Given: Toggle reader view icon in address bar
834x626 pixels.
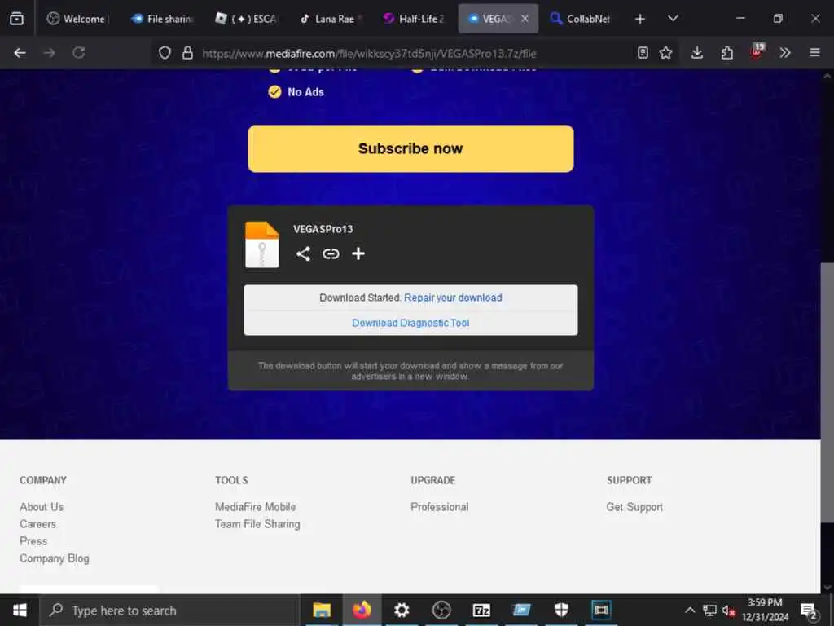Looking at the screenshot, I should pos(643,53).
